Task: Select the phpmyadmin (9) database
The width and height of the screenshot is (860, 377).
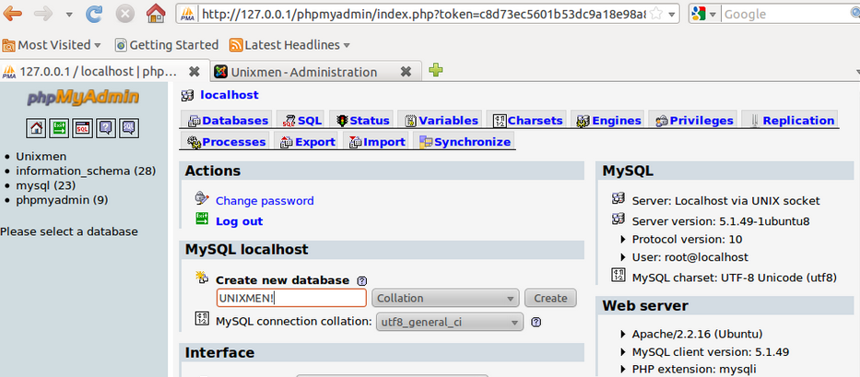Action: coord(62,200)
